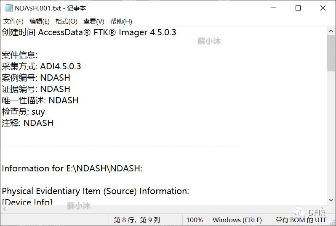Open the 格式(O) menu
The image size is (336, 226).
pyautogui.click(x=66, y=21)
